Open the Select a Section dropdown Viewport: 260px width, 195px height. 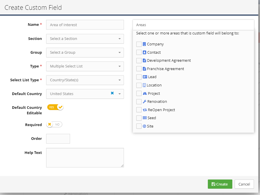(x=85, y=39)
